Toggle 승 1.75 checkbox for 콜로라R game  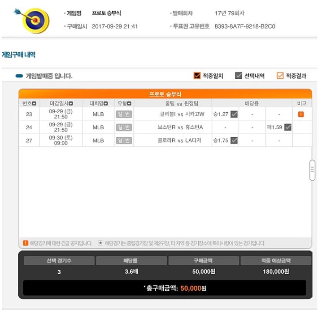(x=234, y=140)
